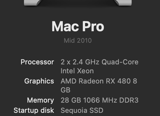Click the GB text under Radeon line
The width and height of the screenshot is (160, 116).
pos(65,90)
